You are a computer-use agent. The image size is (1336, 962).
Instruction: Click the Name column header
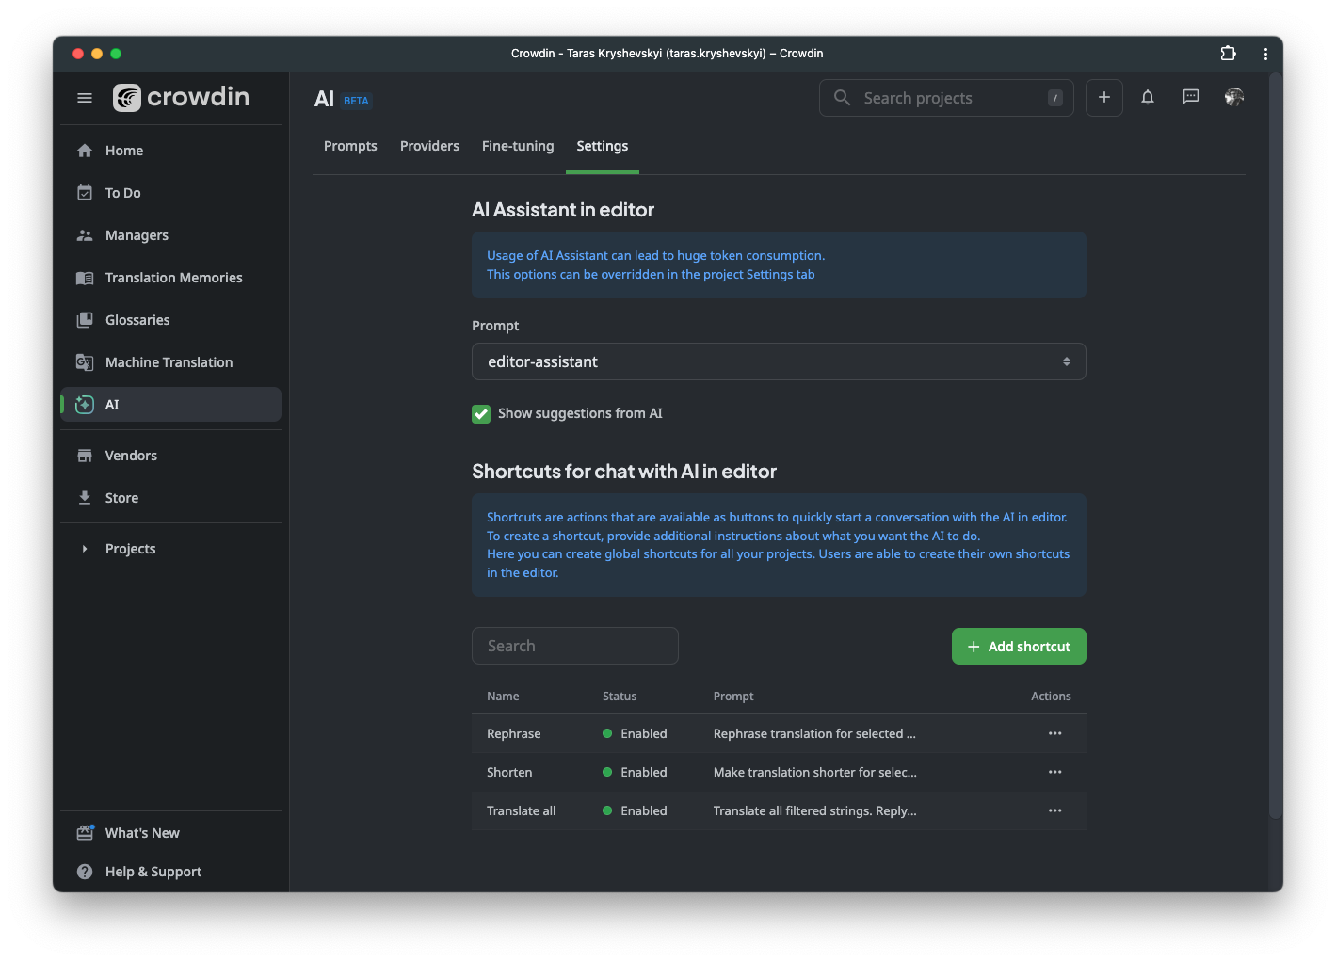[503, 697]
